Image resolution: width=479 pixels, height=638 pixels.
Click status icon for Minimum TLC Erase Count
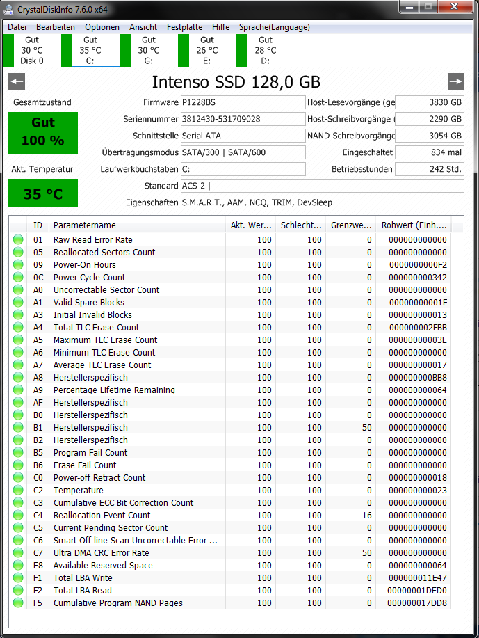(18, 352)
